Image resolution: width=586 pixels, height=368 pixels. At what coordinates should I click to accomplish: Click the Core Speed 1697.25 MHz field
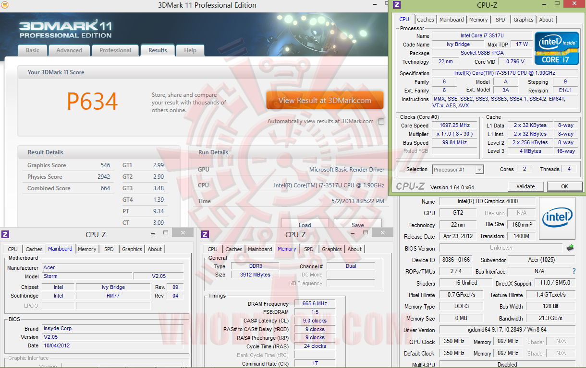click(454, 126)
